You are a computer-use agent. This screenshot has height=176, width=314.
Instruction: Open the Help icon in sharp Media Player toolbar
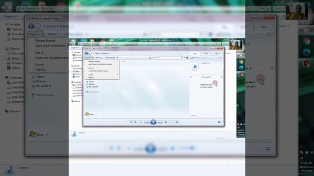pos(187,58)
